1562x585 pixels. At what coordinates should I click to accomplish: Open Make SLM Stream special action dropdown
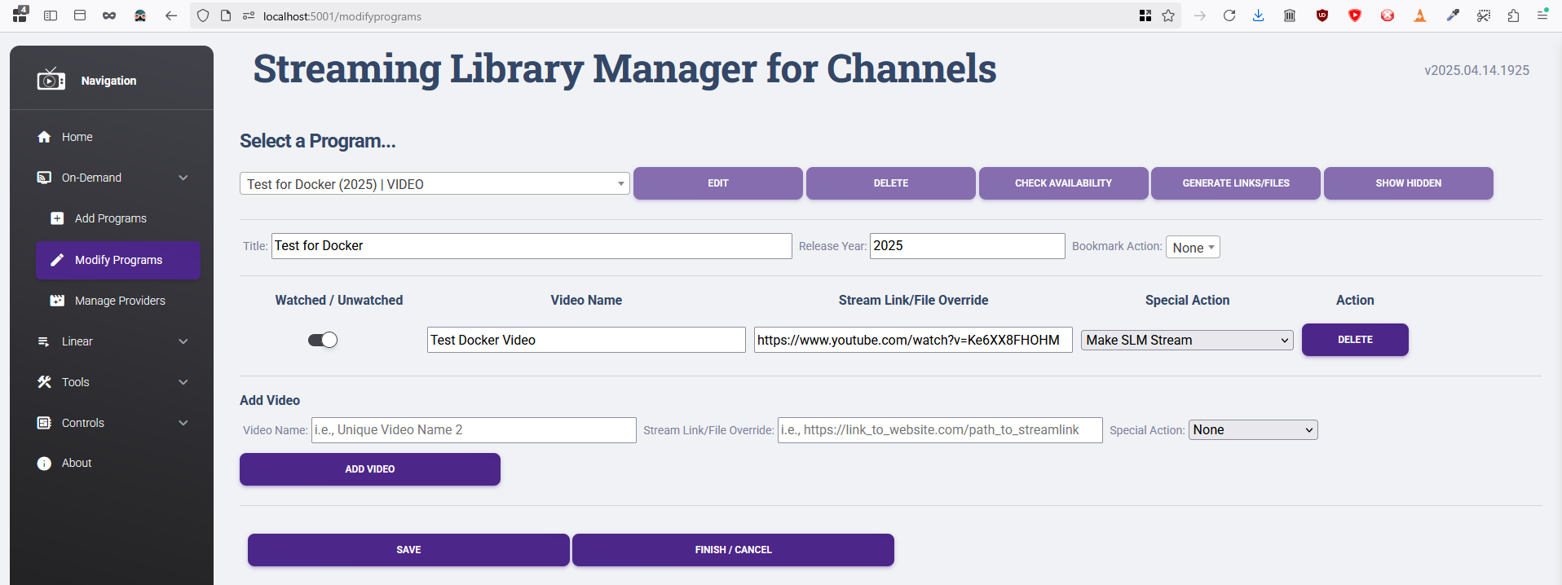[1186, 340]
